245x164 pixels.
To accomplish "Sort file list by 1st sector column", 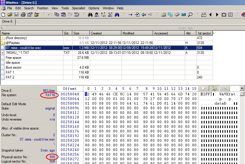I will (x=204, y=33).
